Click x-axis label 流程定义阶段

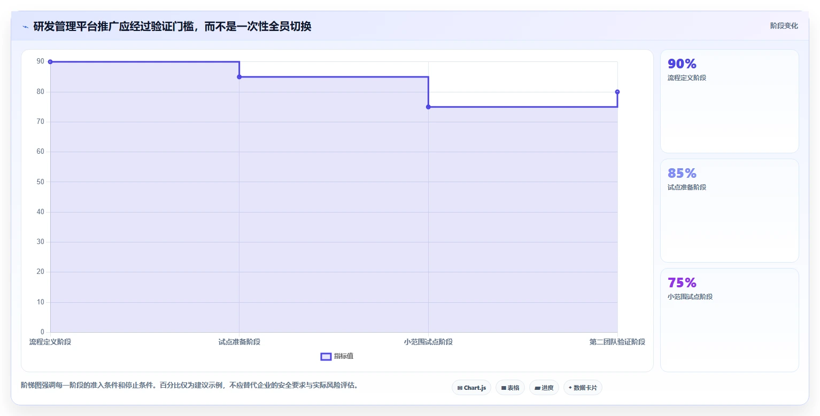click(x=50, y=342)
